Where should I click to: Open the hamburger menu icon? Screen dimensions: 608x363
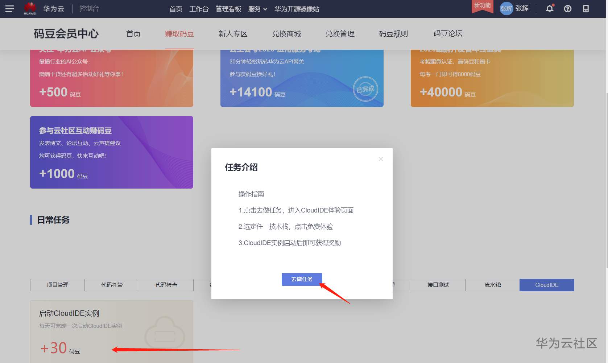point(9,9)
